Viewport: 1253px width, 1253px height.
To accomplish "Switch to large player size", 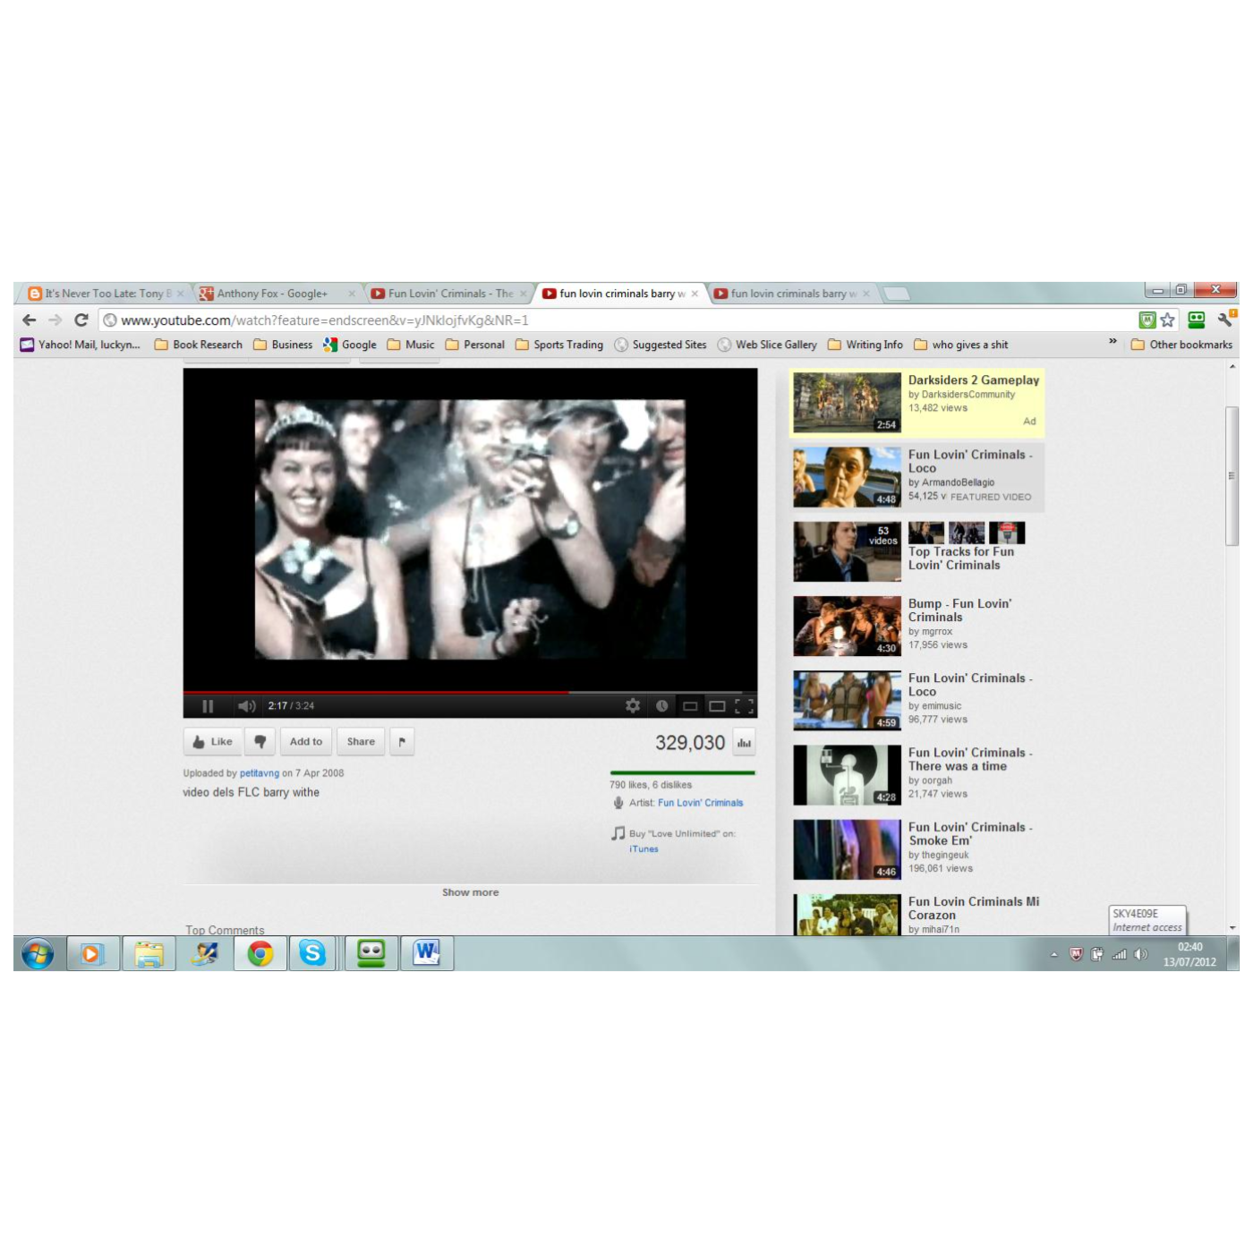I will click(717, 706).
